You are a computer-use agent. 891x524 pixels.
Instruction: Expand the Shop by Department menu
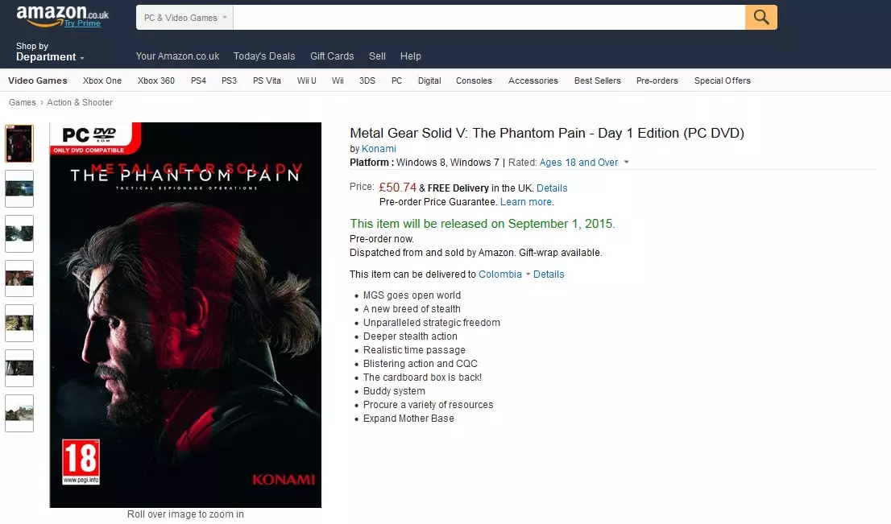click(50, 52)
